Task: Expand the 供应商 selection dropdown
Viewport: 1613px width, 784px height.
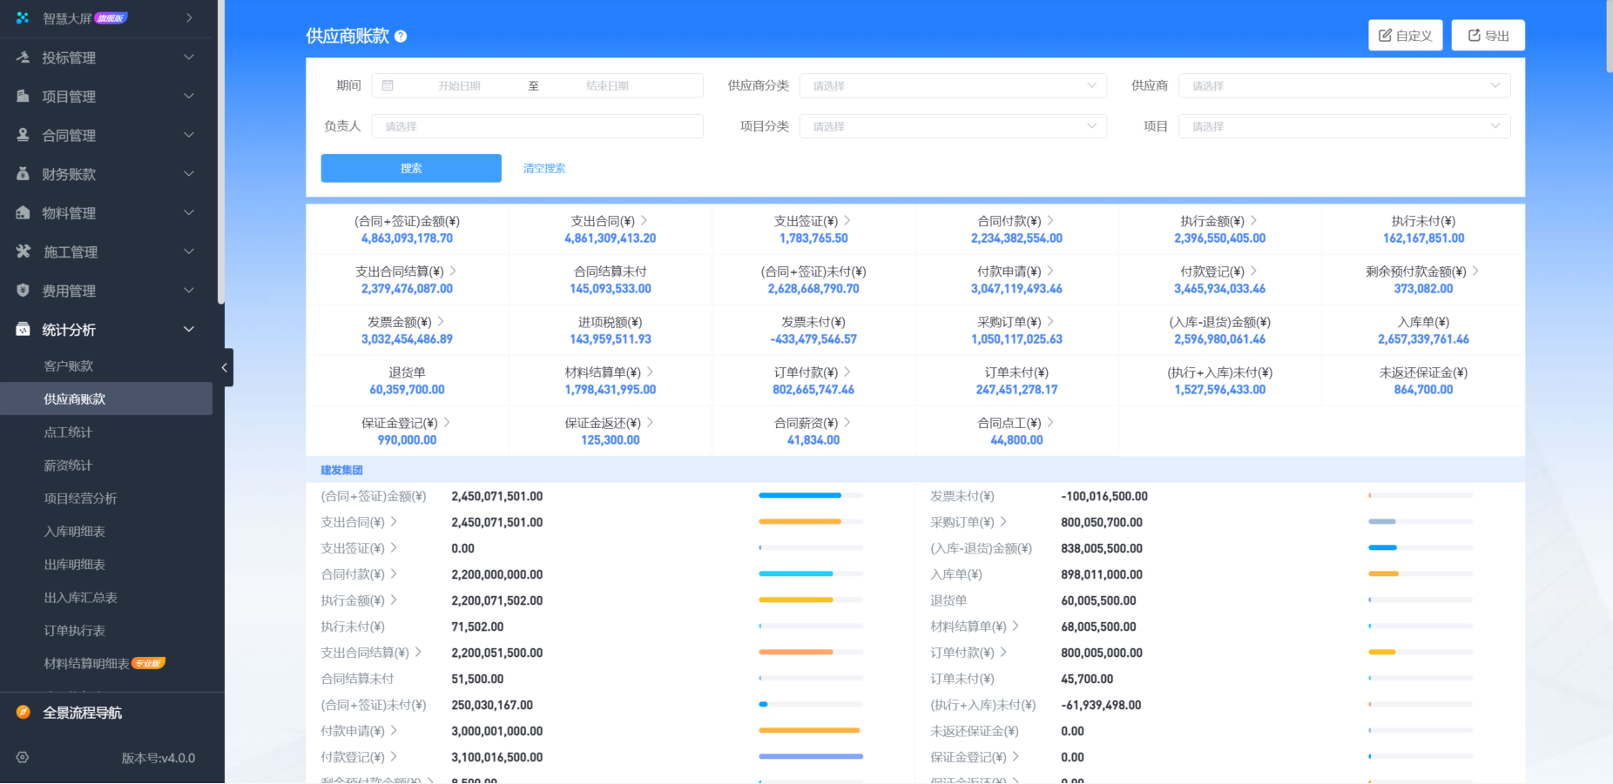Action: [1344, 84]
